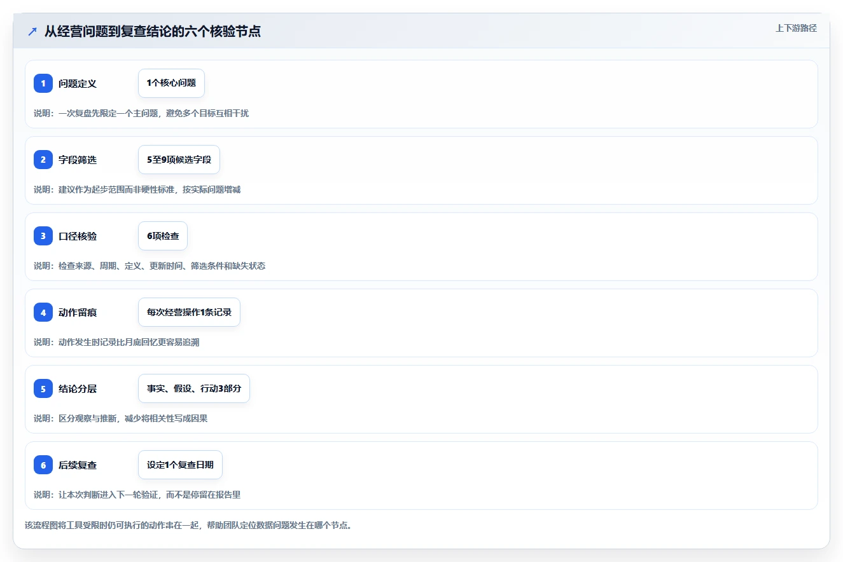Click the 后续复查 step label
843x562 pixels.
tap(78, 465)
